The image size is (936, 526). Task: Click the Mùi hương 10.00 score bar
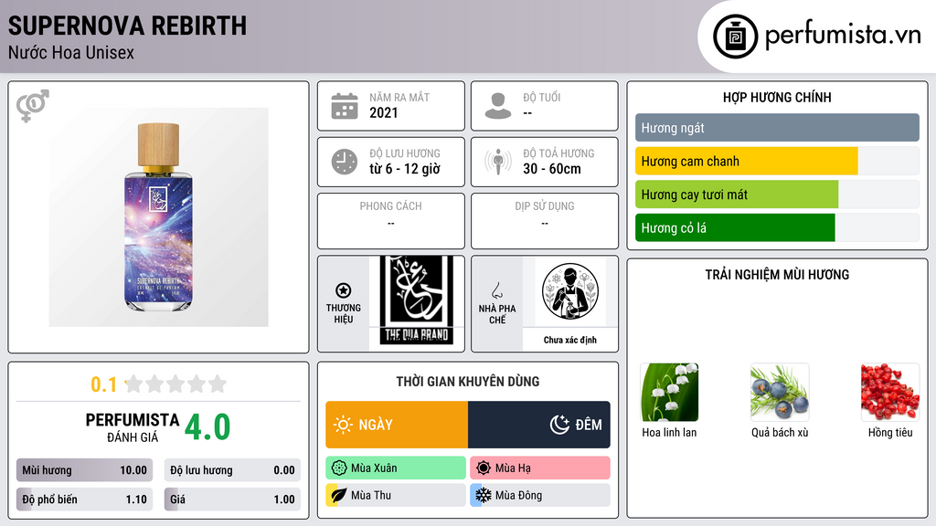[x=85, y=470]
